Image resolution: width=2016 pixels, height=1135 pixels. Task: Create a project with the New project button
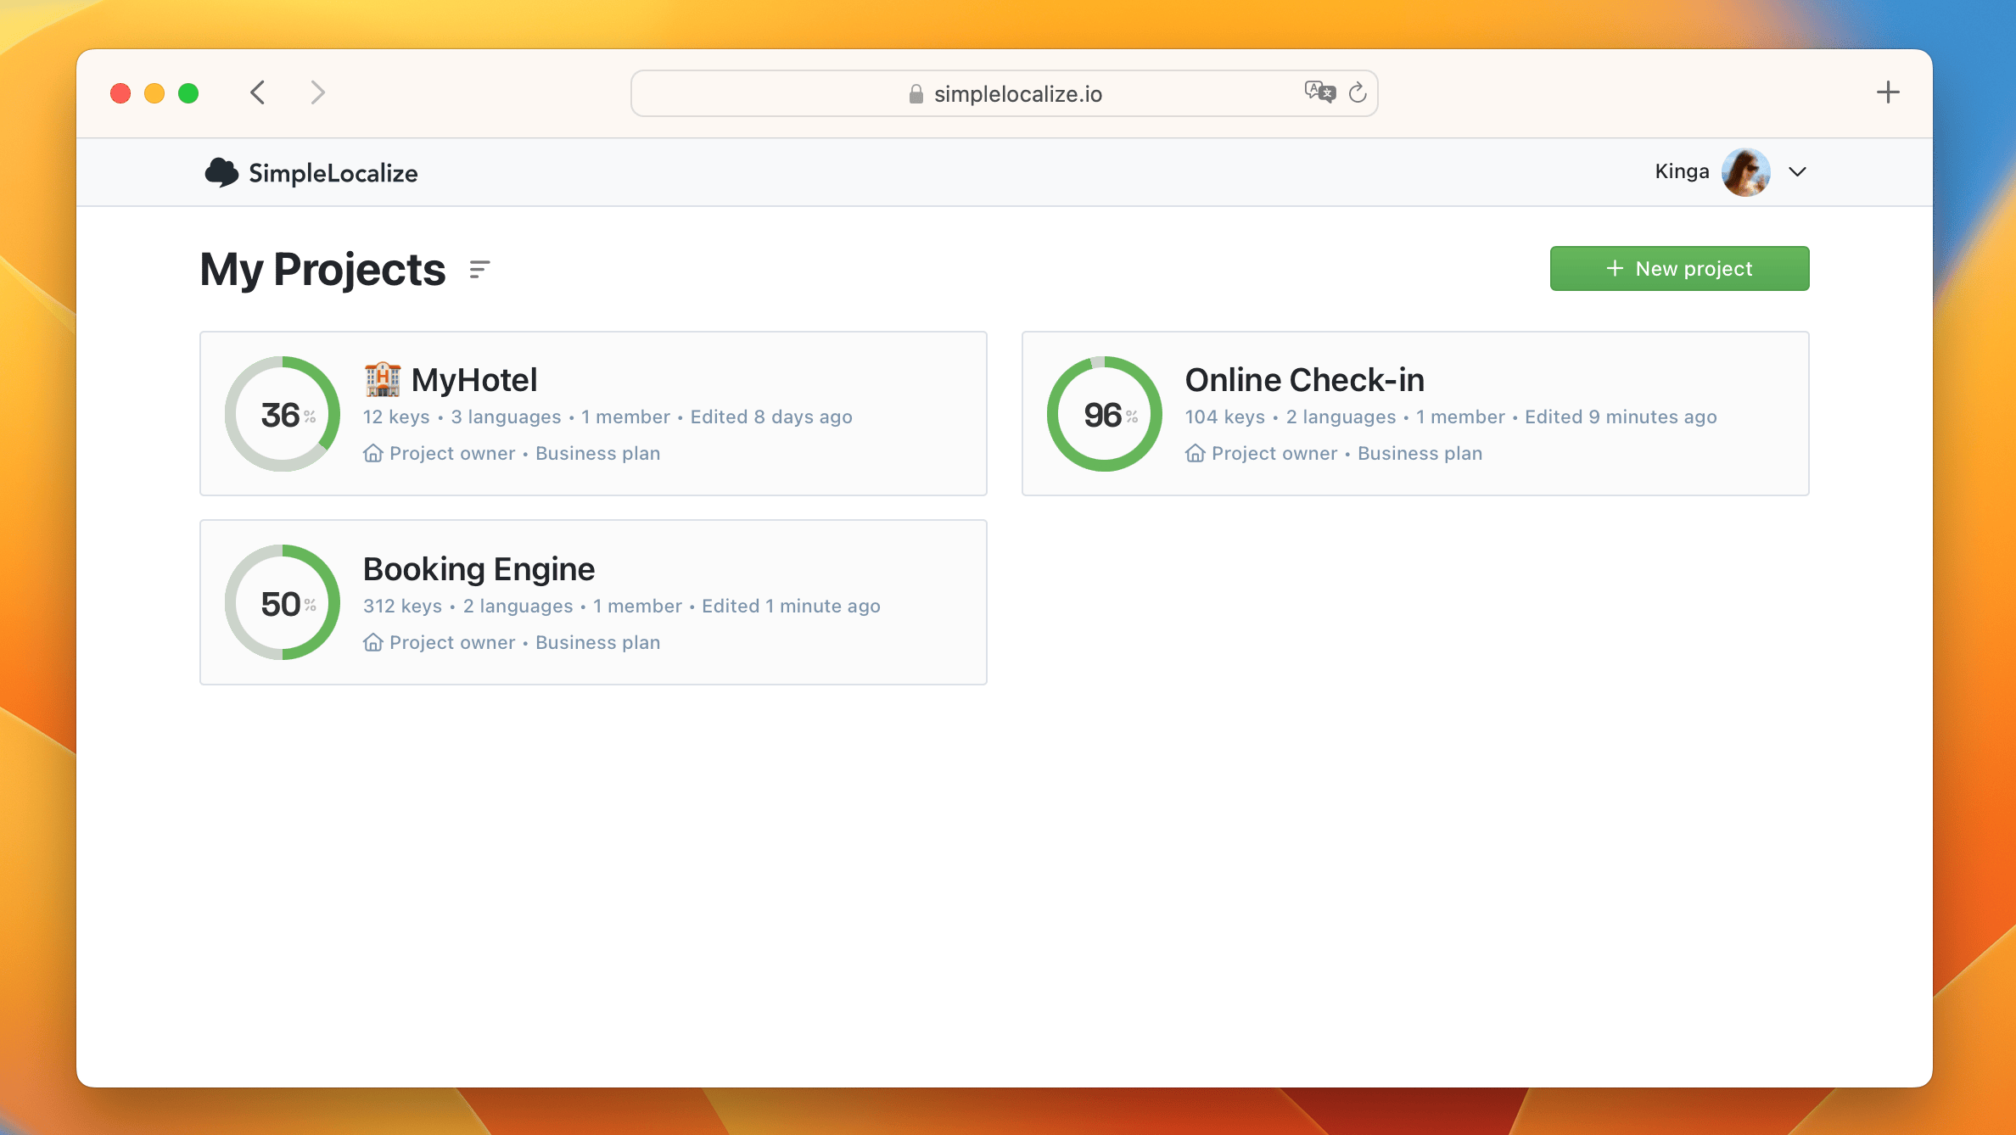pos(1679,268)
